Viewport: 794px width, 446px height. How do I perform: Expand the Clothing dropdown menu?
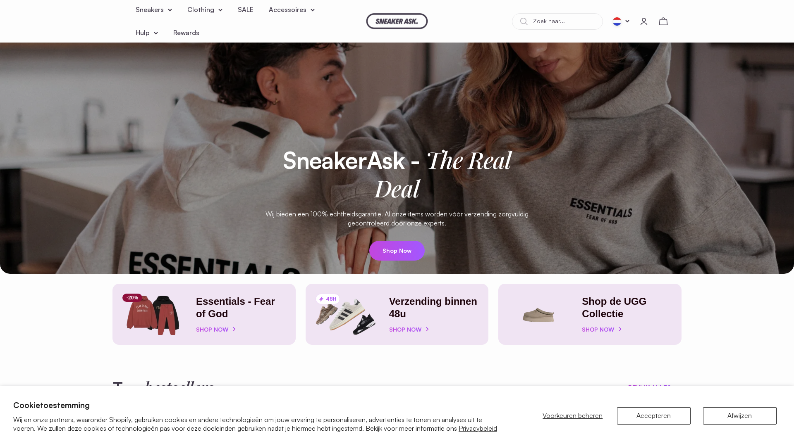[x=205, y=10]
